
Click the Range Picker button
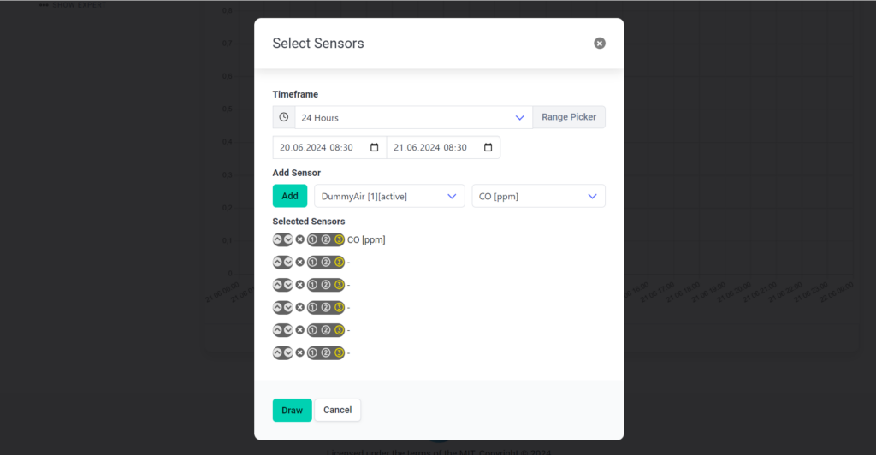(x=569, y=117)
